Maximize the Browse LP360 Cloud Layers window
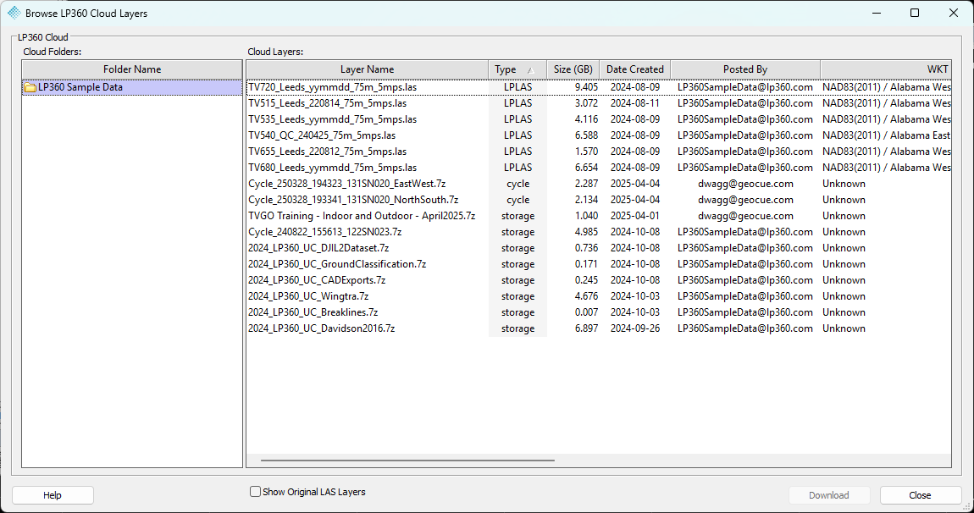The height and width of the screenshot is (513, 974). (915, 13)
